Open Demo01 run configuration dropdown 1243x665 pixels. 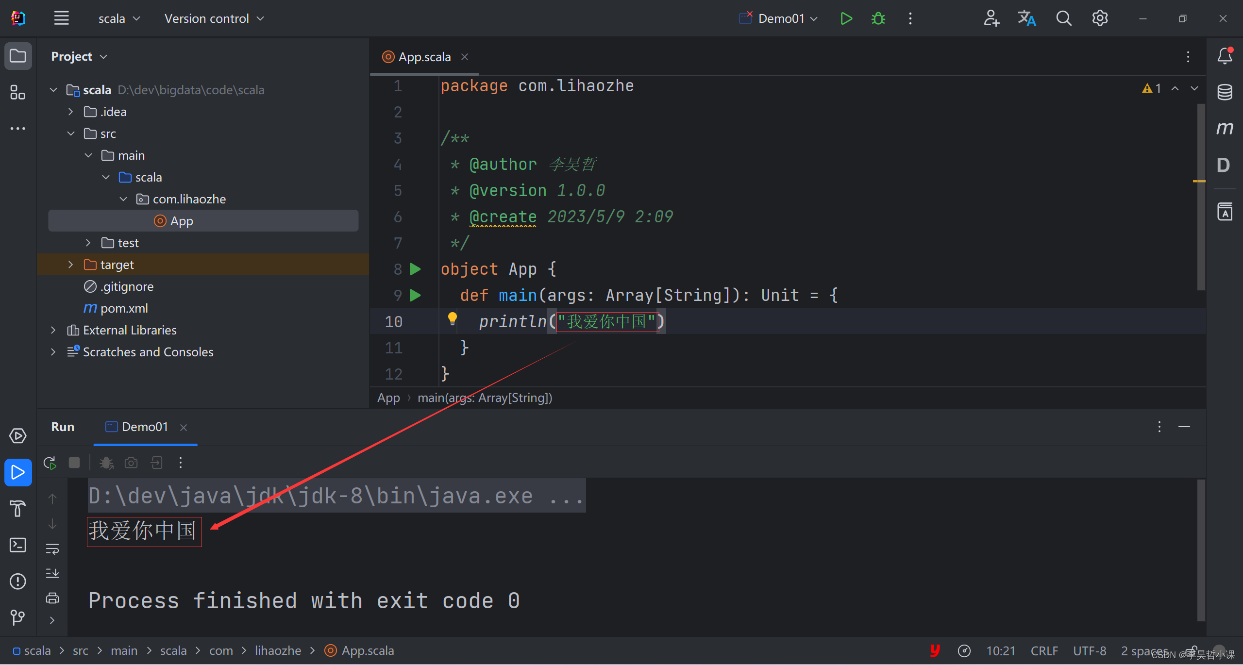(x=778, y=18)
